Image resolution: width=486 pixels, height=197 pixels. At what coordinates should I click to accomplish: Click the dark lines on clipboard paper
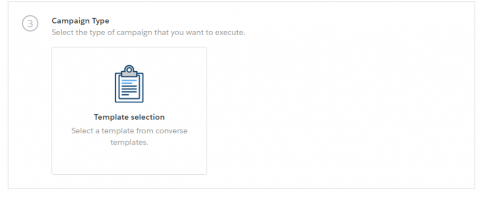tap(129, 90)
